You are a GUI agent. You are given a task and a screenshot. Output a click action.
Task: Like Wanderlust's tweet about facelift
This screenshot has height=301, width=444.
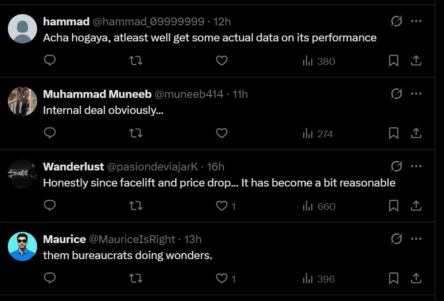tap(222, 206)
